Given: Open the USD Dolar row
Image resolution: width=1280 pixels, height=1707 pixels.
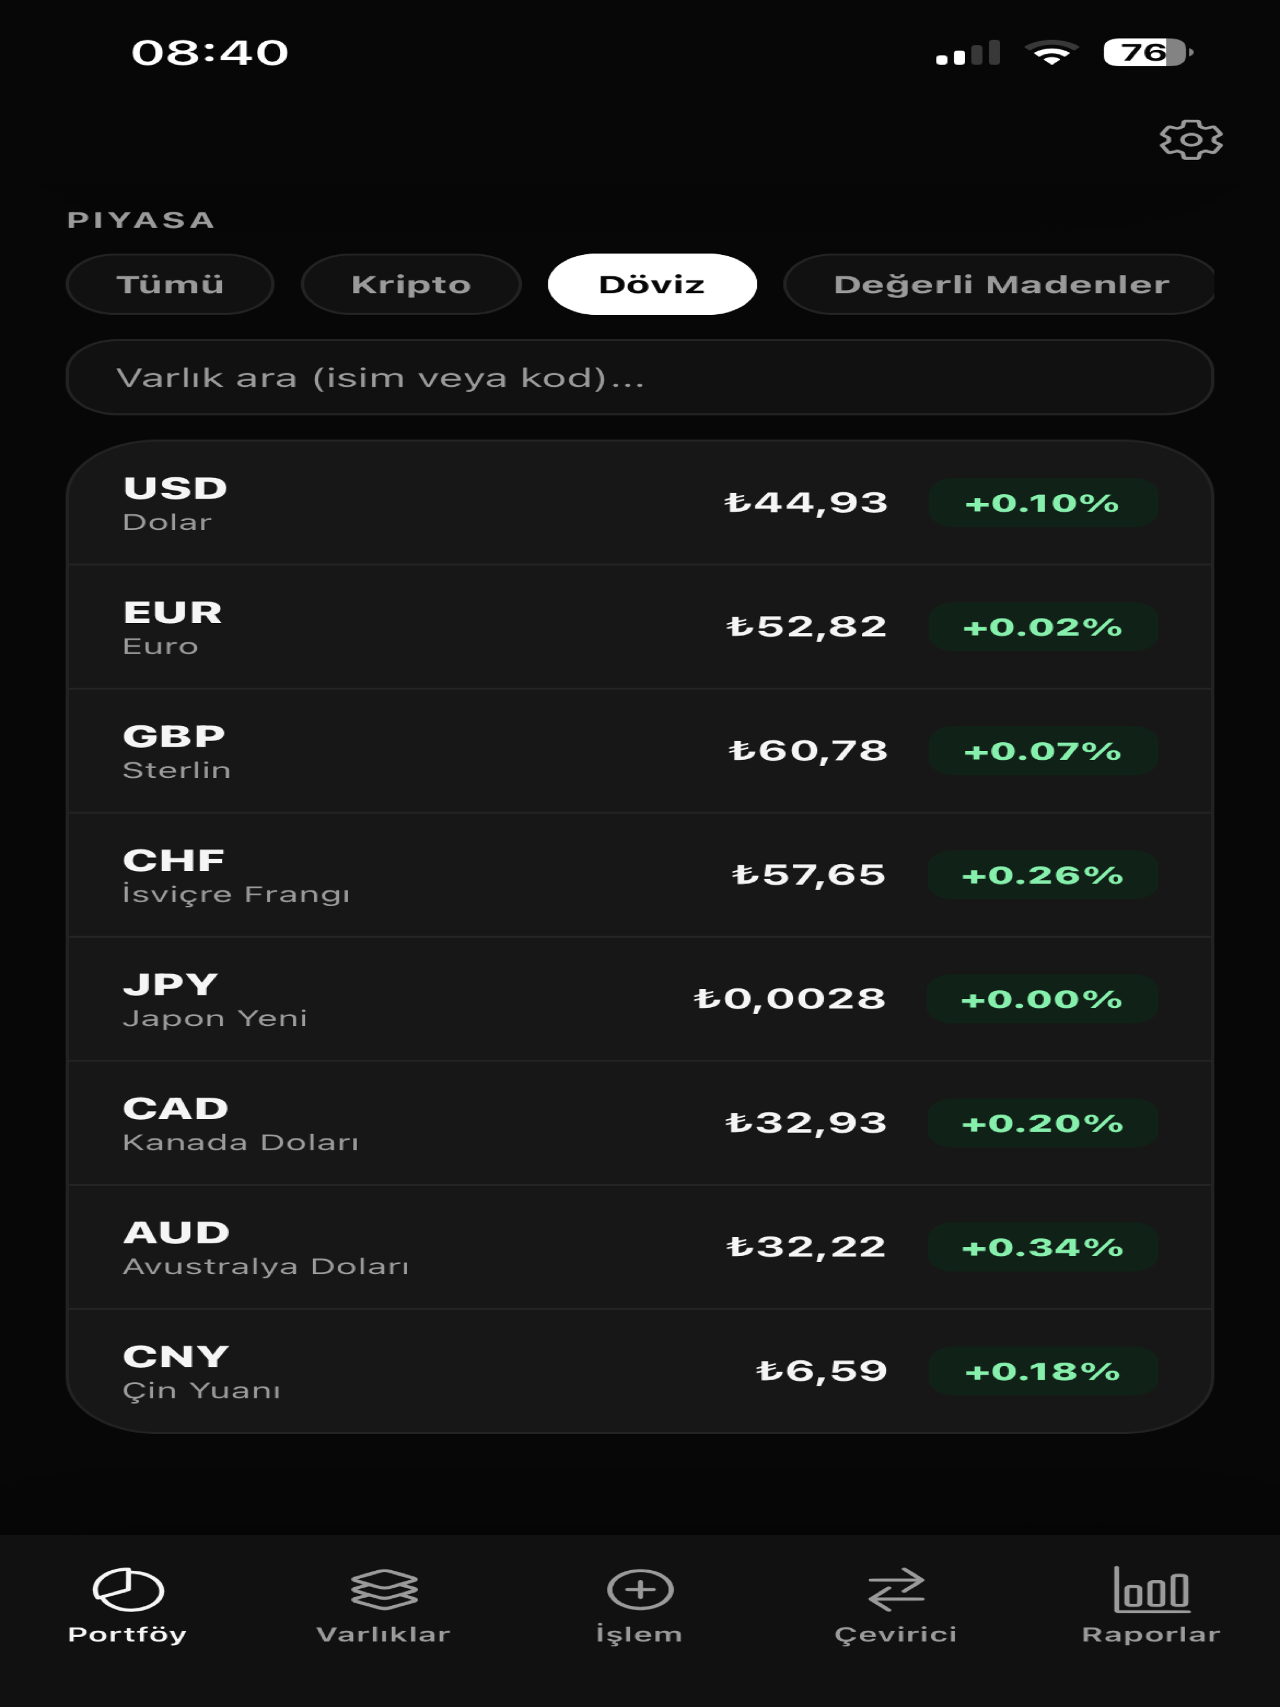Looking at the screenshot, I should [x=640, y=503].
